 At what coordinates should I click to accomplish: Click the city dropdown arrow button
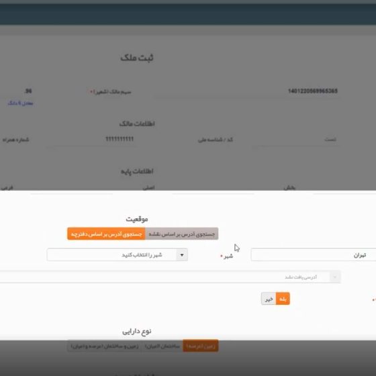[182, 254]
